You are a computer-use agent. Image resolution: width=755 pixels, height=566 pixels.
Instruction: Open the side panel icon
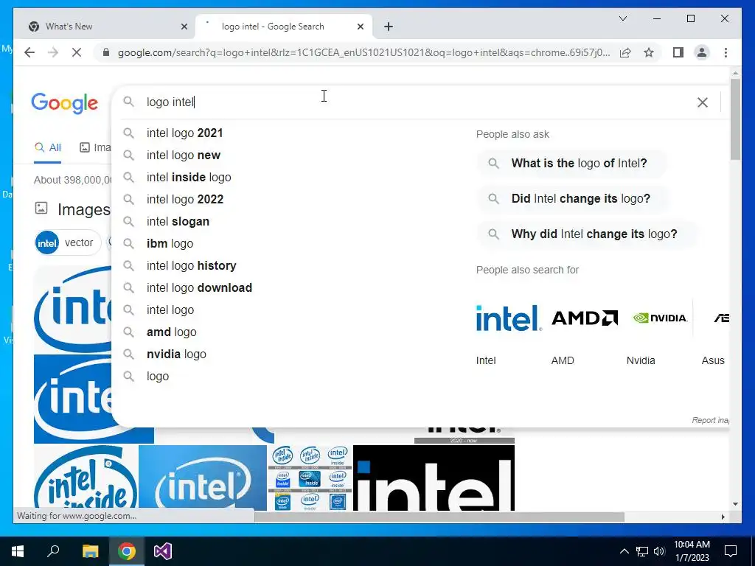click(678, 52)
